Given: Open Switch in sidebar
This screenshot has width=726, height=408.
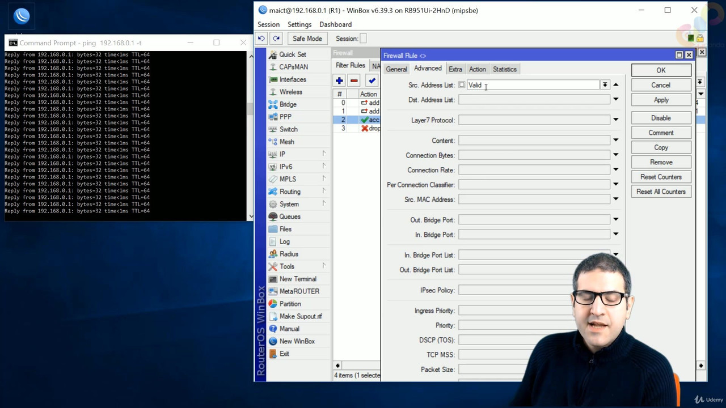Looking at the screenshot, I should [x=288, y=129].
